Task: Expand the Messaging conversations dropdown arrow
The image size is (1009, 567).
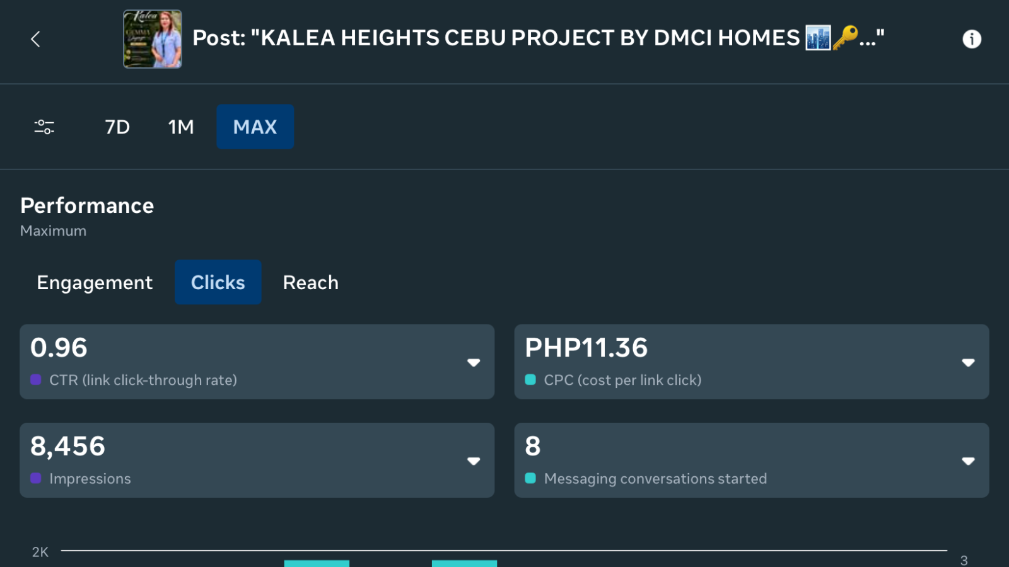Action: coord(968,461)
